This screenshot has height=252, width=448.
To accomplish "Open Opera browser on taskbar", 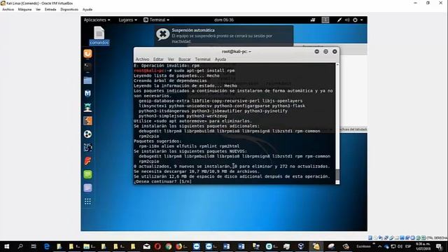I will 157,246.
